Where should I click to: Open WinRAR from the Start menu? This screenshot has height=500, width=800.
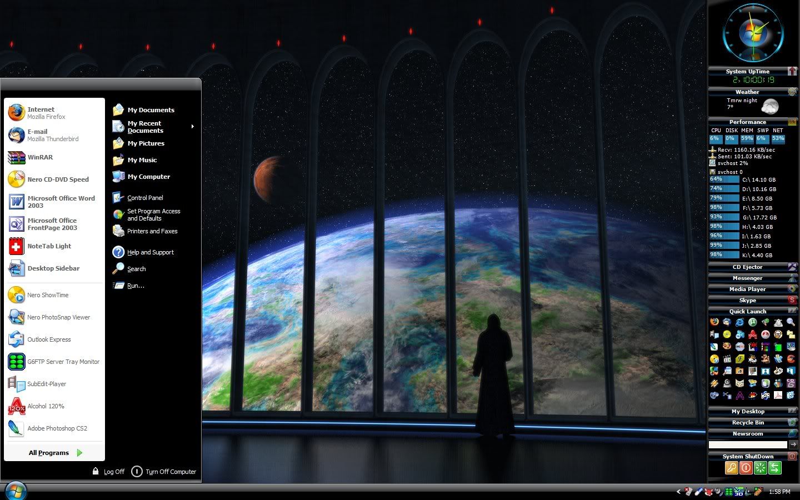point(54,157)
